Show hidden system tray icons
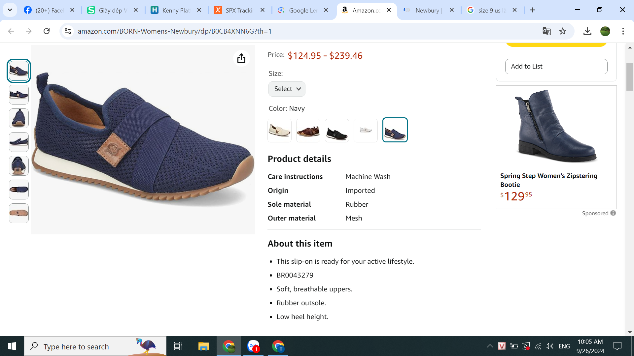Image resolution: width=634 pixels, height=356 pixels. pos(490,346)
